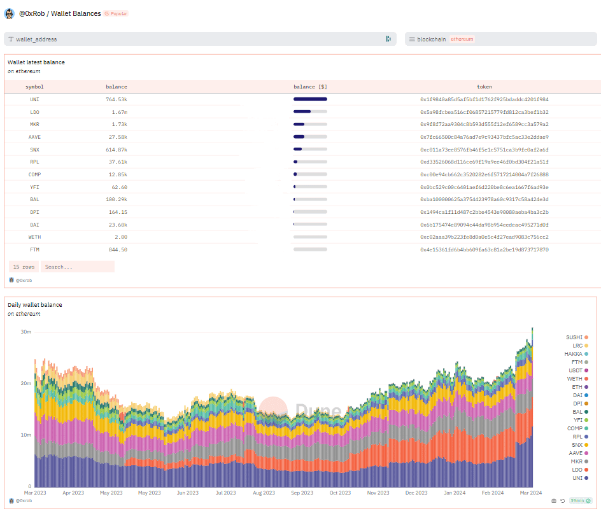This screenshot has width=601, height=513.
Task: Click the 0xRob profile avatar in the header
Action: [x=10, y=13]
